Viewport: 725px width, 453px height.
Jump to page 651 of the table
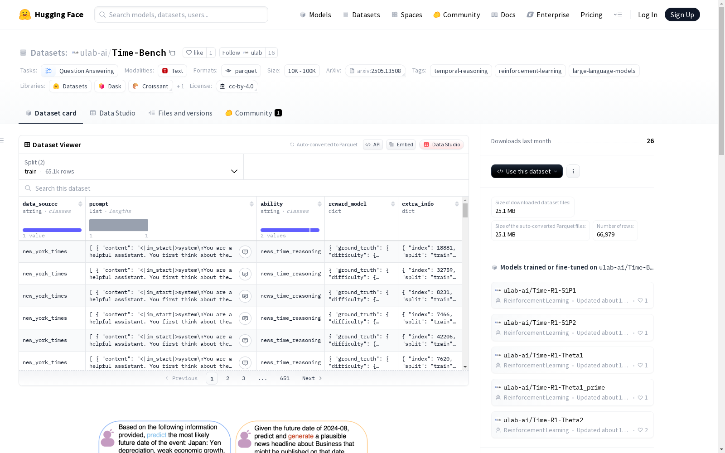pos(285,378)
